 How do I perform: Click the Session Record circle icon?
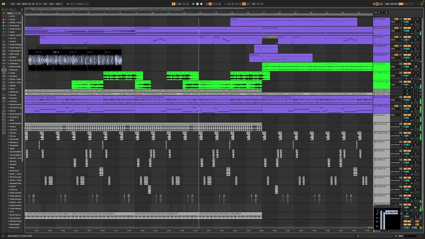[x=219, y=4]
